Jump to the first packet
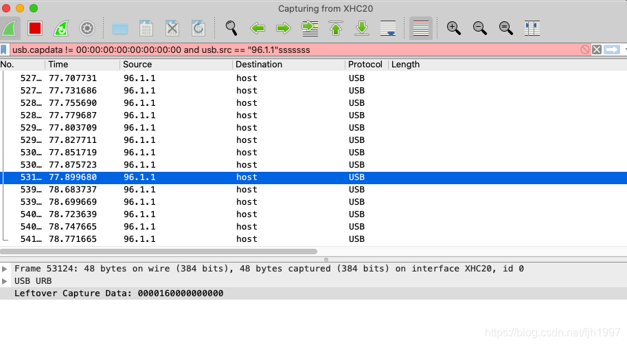This screenshot has height=345, width=627. [x=336, y=28]
